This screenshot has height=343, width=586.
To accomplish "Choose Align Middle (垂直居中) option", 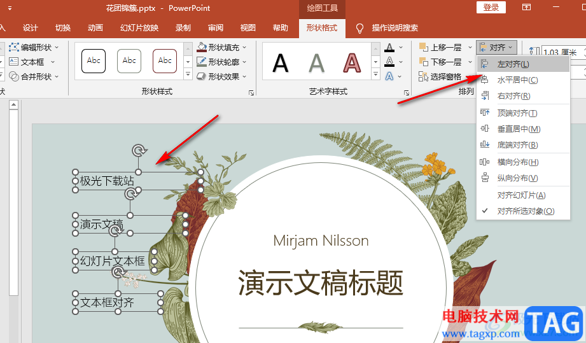I will tap(523, 129).
